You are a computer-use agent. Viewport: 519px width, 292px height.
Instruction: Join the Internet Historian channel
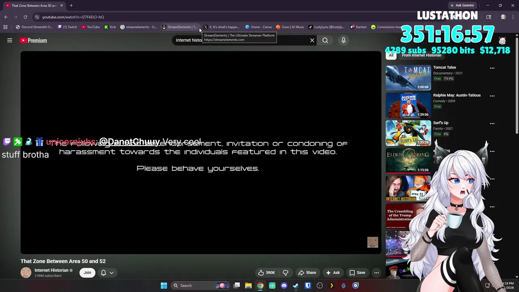click(87, 273)
